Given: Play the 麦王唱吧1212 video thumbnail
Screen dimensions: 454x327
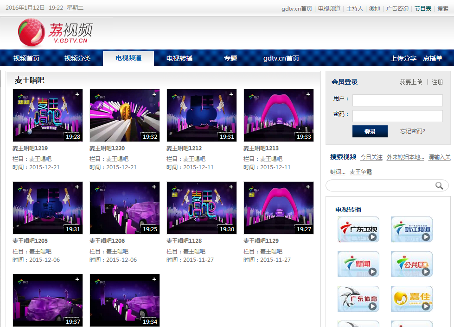Looking at the screenshot, I should coord(202,115).
